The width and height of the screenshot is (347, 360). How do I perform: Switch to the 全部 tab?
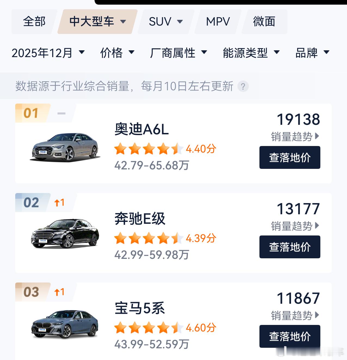[x=34, y=21]
